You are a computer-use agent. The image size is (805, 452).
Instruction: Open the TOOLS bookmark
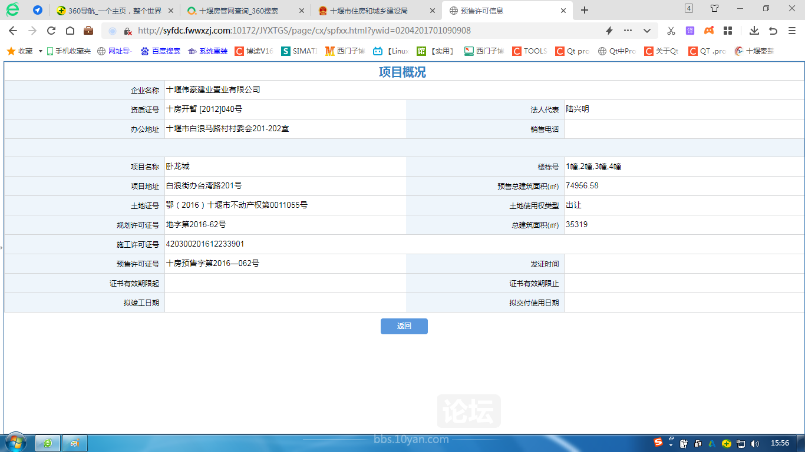(x=530, y=51)
